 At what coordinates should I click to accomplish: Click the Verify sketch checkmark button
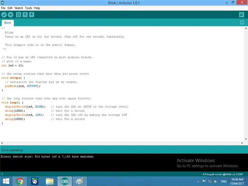click(4, 15)
